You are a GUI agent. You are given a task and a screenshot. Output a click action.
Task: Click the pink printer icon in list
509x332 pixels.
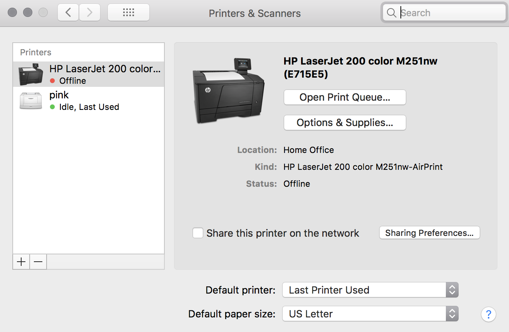[x=31, y=101]
